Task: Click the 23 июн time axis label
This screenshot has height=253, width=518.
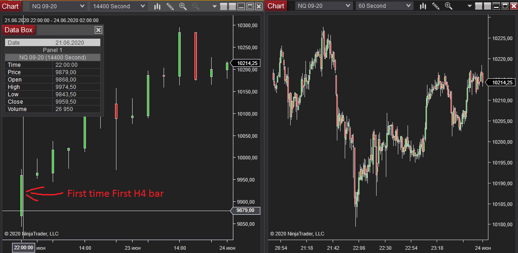Action: coord(132,247)
